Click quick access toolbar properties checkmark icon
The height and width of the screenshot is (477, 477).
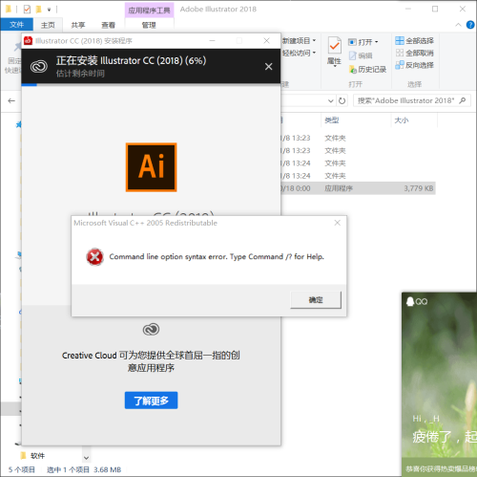[27, 10]
